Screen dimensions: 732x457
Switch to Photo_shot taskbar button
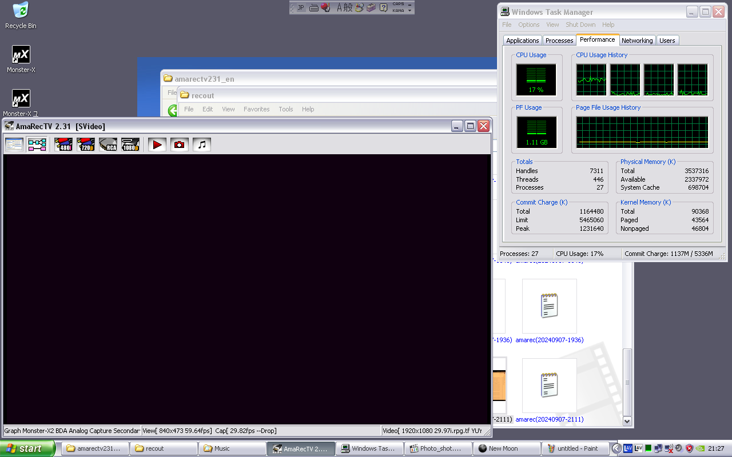439,448
